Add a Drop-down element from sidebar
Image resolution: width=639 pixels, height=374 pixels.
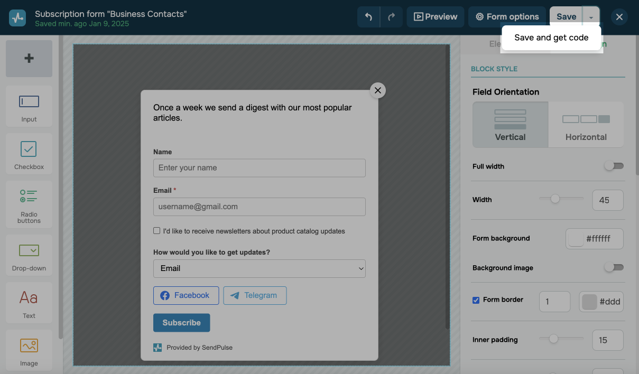29,255
